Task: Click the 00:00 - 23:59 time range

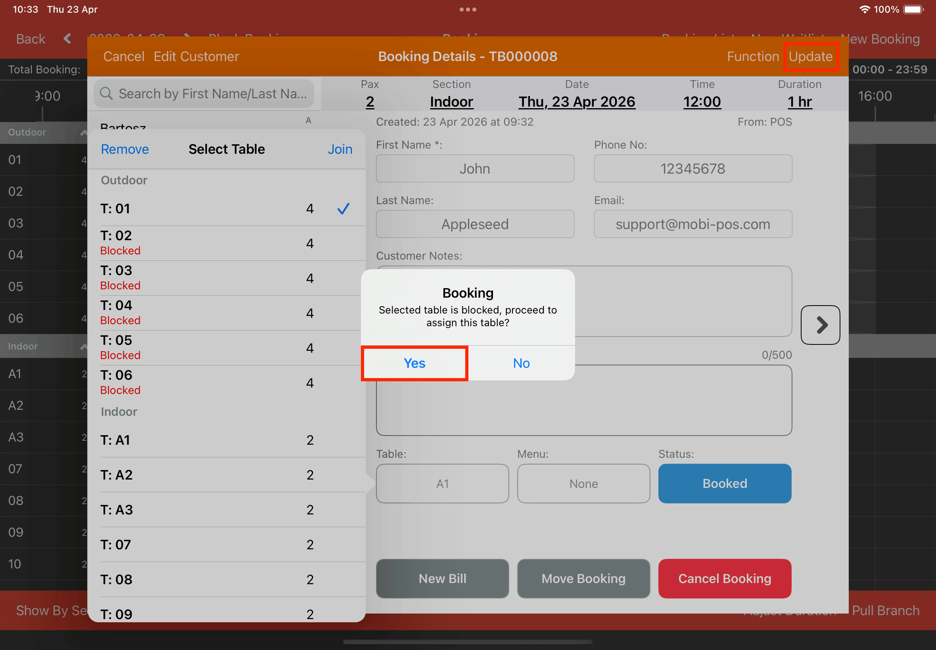Action: (890, 69)
